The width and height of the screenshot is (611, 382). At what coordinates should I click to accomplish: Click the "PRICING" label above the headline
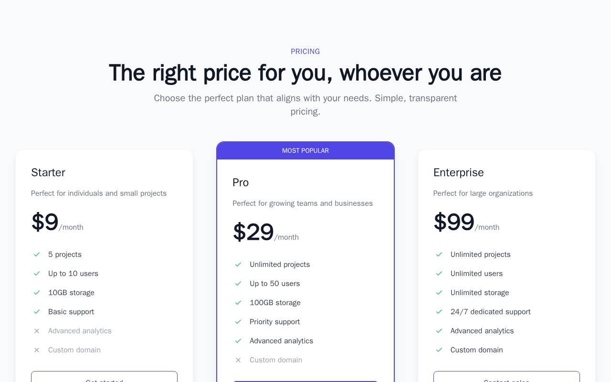tap(305, 52)
